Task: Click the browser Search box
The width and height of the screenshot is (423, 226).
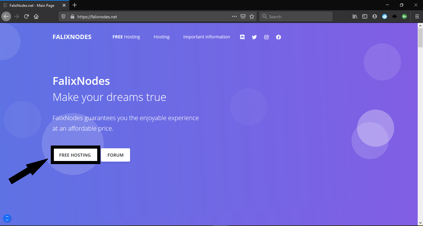Action: pos(296,17)
